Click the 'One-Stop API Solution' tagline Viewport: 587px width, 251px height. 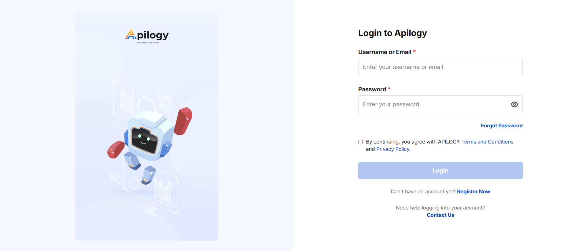pyautogui.click(x=148, y=43)
